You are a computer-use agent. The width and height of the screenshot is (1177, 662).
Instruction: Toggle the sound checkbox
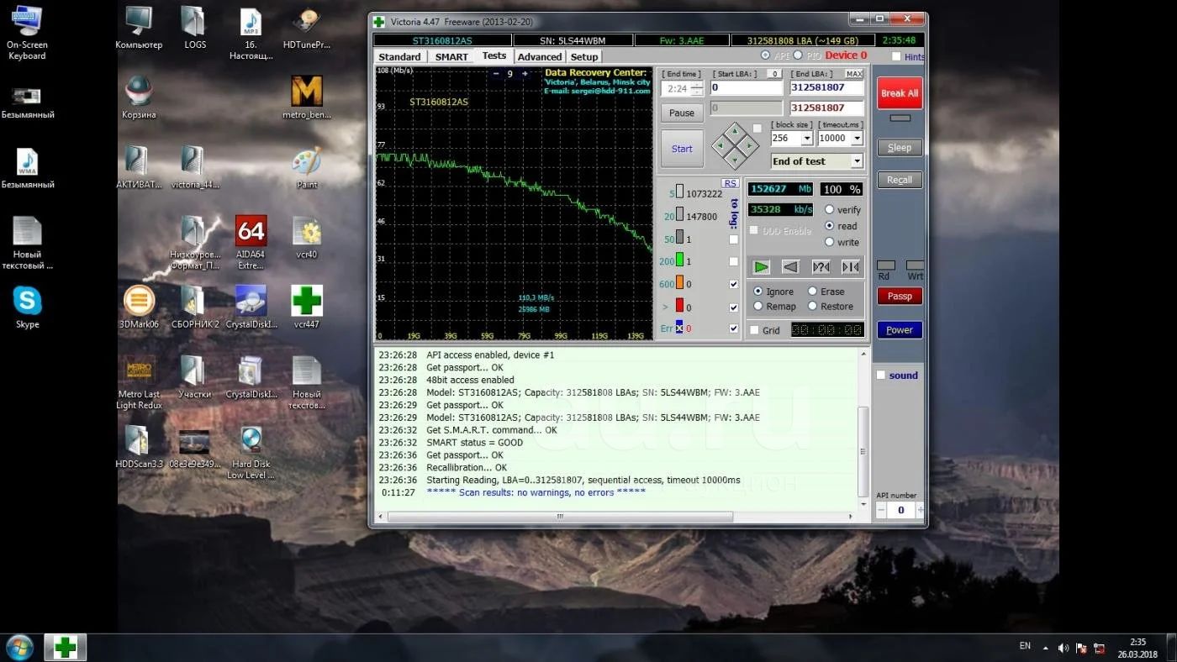pyautogui.click(x=881, y=375)
